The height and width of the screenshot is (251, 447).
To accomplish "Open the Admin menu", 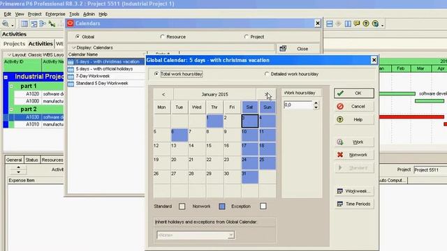I will (89, 14).
